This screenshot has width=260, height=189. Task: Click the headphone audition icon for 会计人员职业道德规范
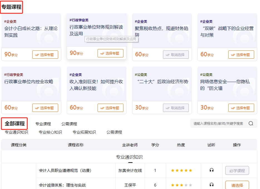tap(212, 170)
